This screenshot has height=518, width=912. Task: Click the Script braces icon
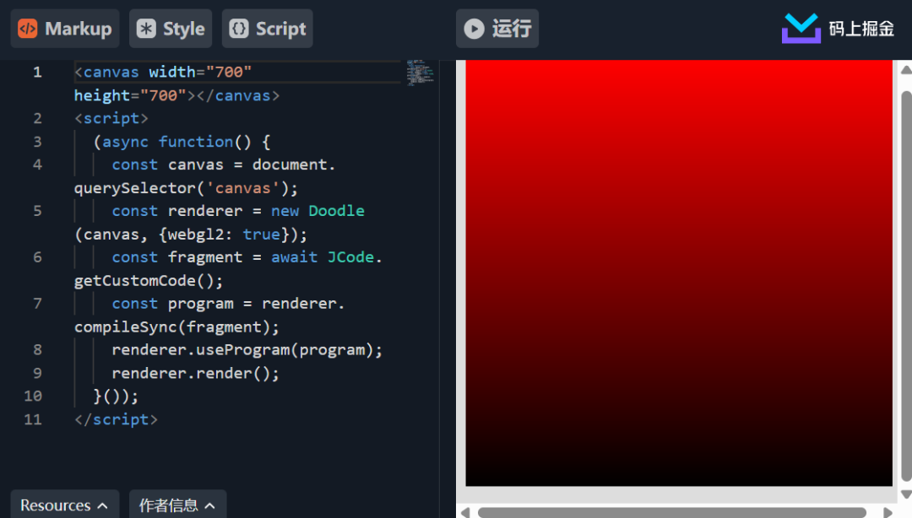click(238, 29)
